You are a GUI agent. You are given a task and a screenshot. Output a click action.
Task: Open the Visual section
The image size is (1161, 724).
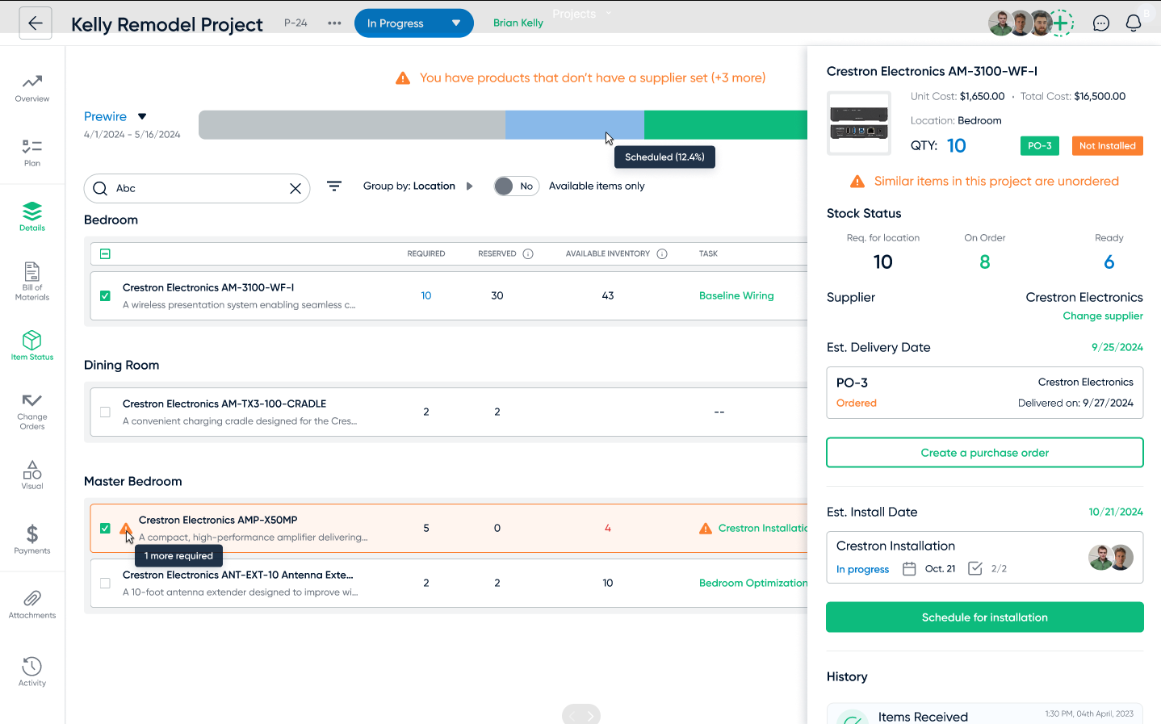click(32, 475)
